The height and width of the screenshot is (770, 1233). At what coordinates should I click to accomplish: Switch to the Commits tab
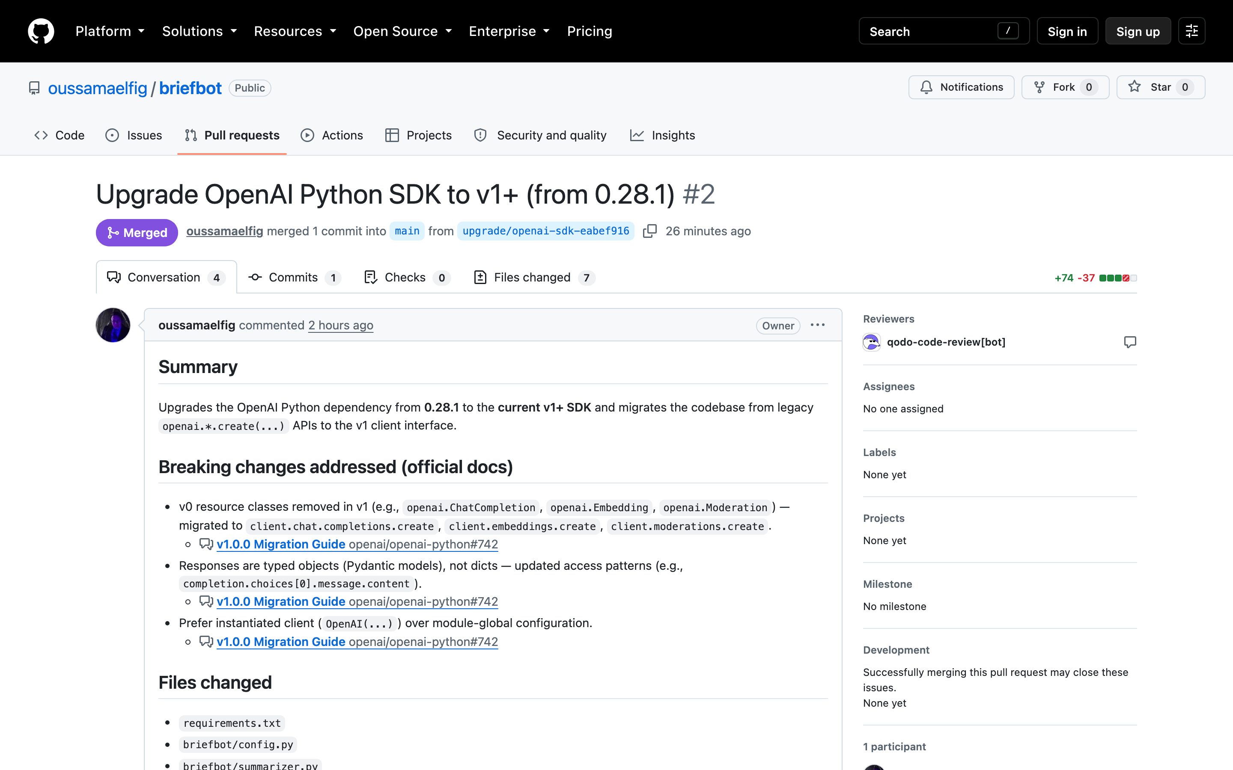(x=294, y=277)
